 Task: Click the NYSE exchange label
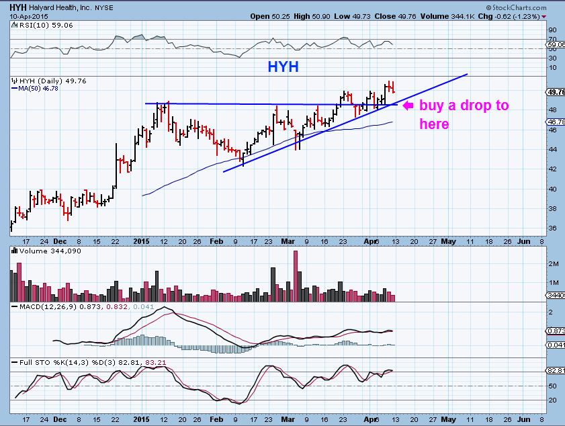click(104, 7)
